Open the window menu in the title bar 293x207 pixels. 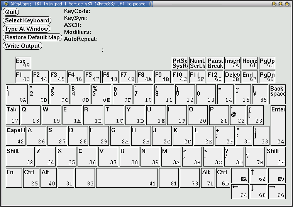tap(6, 4)
